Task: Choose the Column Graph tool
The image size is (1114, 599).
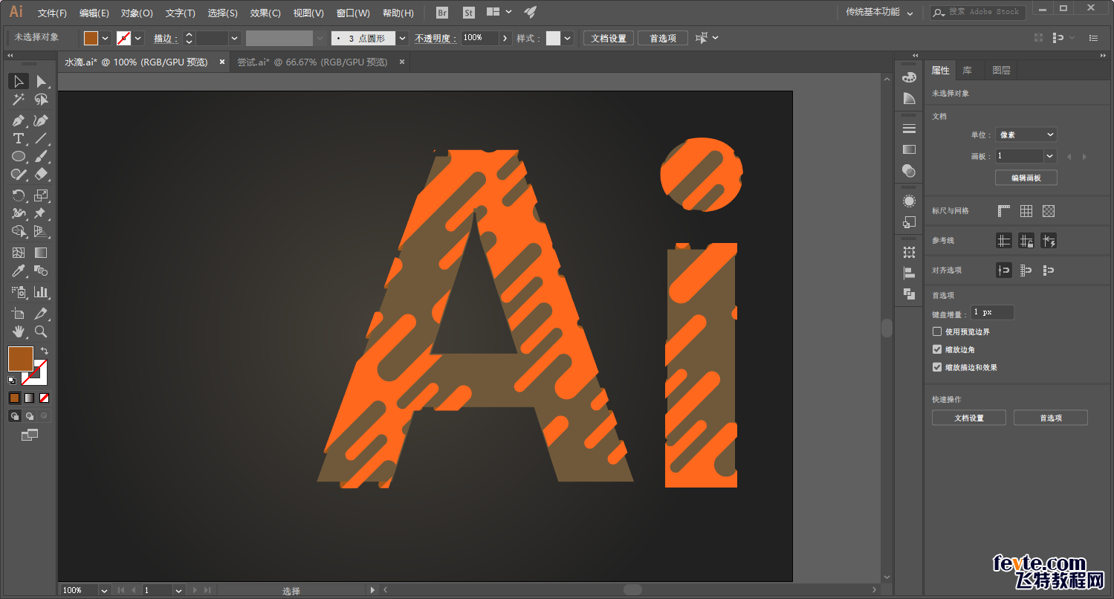Action: click(x=42, y=292)
